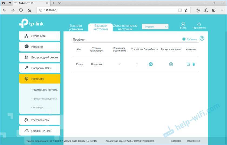The width and height of the screenshot is (227, 145).
Task: Click Доступ в Интернет column header
Action: coord(171,49)
